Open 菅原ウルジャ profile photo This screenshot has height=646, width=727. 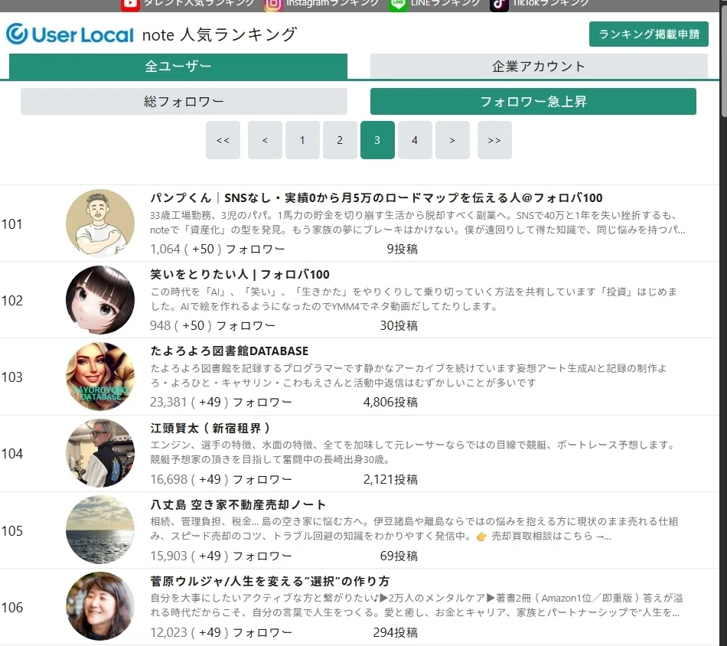[x=100, y=606]
